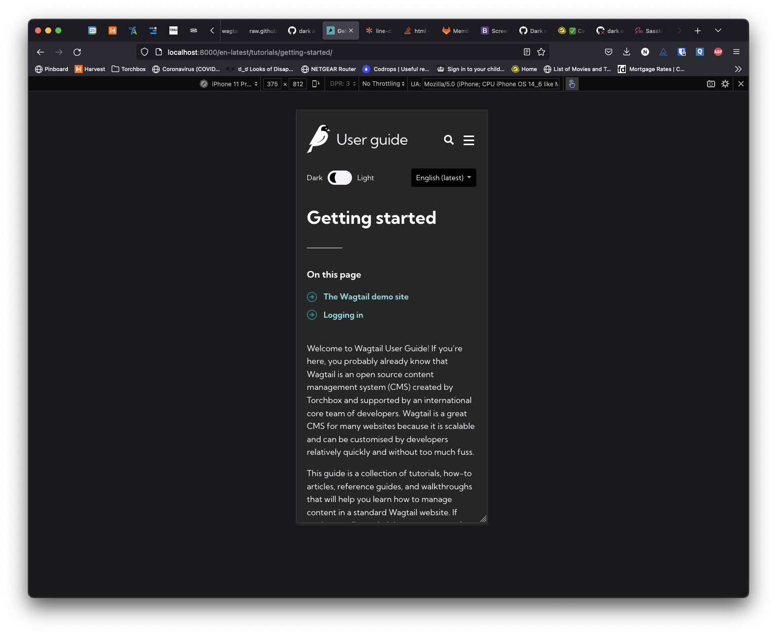Viewport: 777px width, 635px height.
Task: Reload the page with refresh button
Action: [x=77, y=52]
